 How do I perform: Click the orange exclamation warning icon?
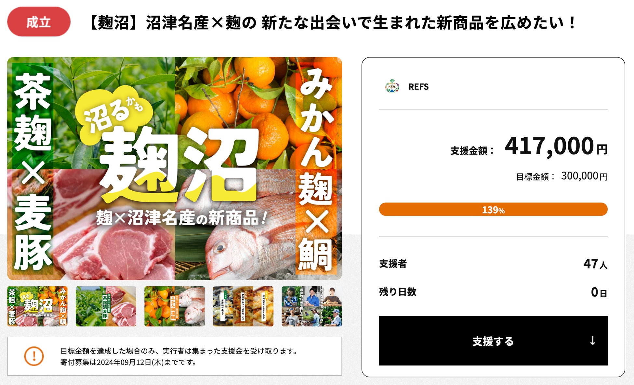click(x=34, y=356)
